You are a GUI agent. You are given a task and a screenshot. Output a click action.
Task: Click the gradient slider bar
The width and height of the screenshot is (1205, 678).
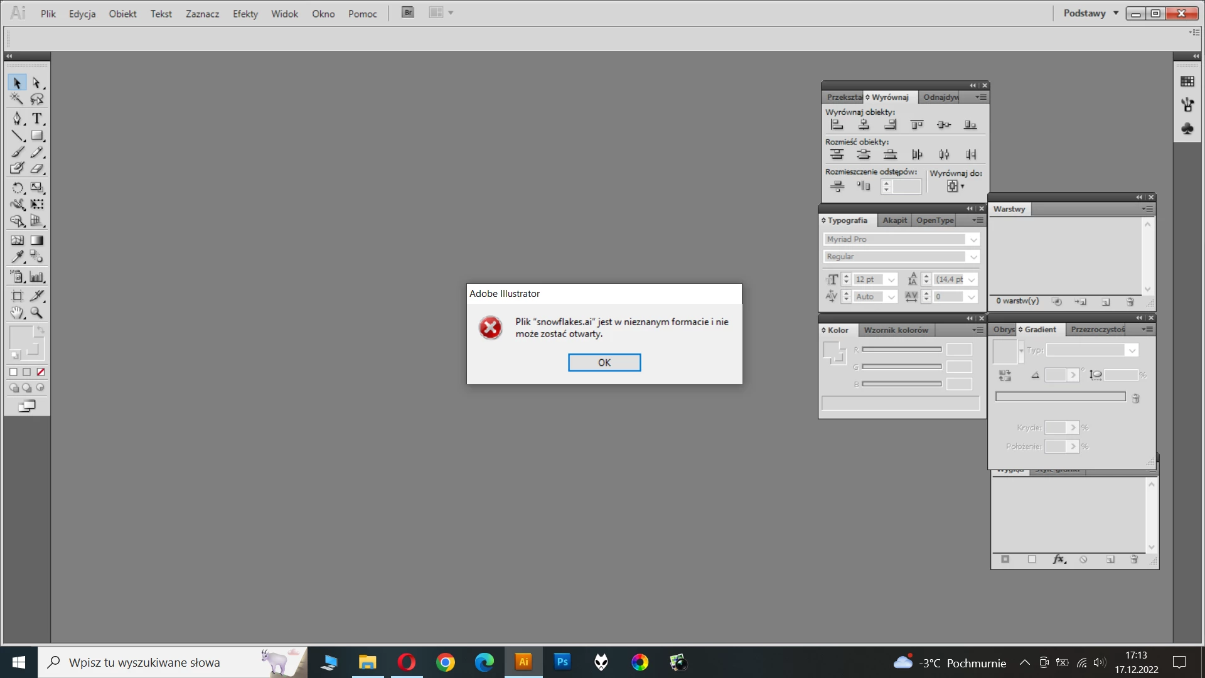tap(1060, 397)
